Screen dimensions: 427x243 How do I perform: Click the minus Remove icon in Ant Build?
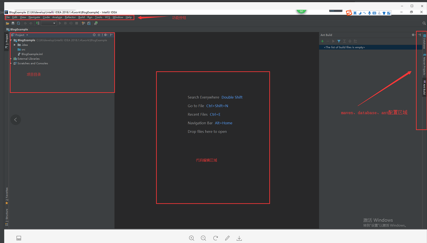(x=328, y=41)
